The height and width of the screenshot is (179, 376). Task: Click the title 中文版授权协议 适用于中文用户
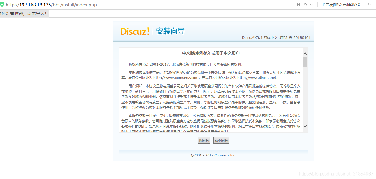[211, 53]
